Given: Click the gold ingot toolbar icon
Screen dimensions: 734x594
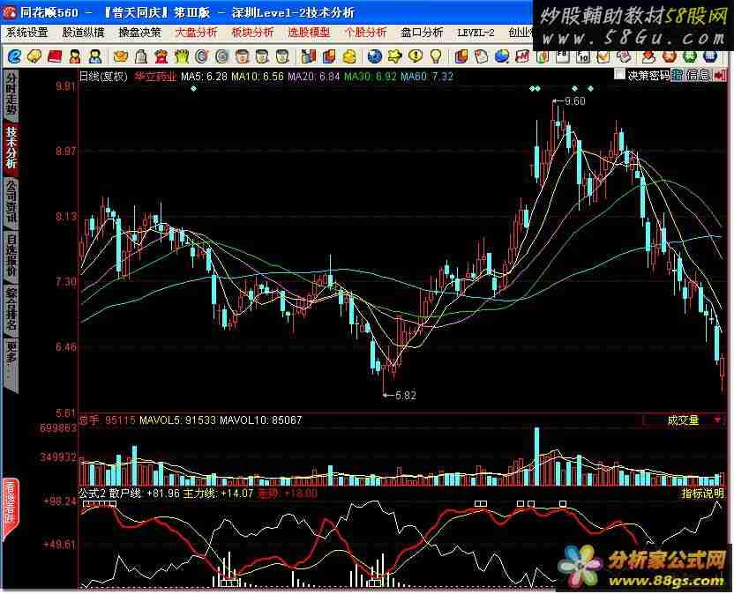Looking at the screenshot, I should click(x=121, y=57).
